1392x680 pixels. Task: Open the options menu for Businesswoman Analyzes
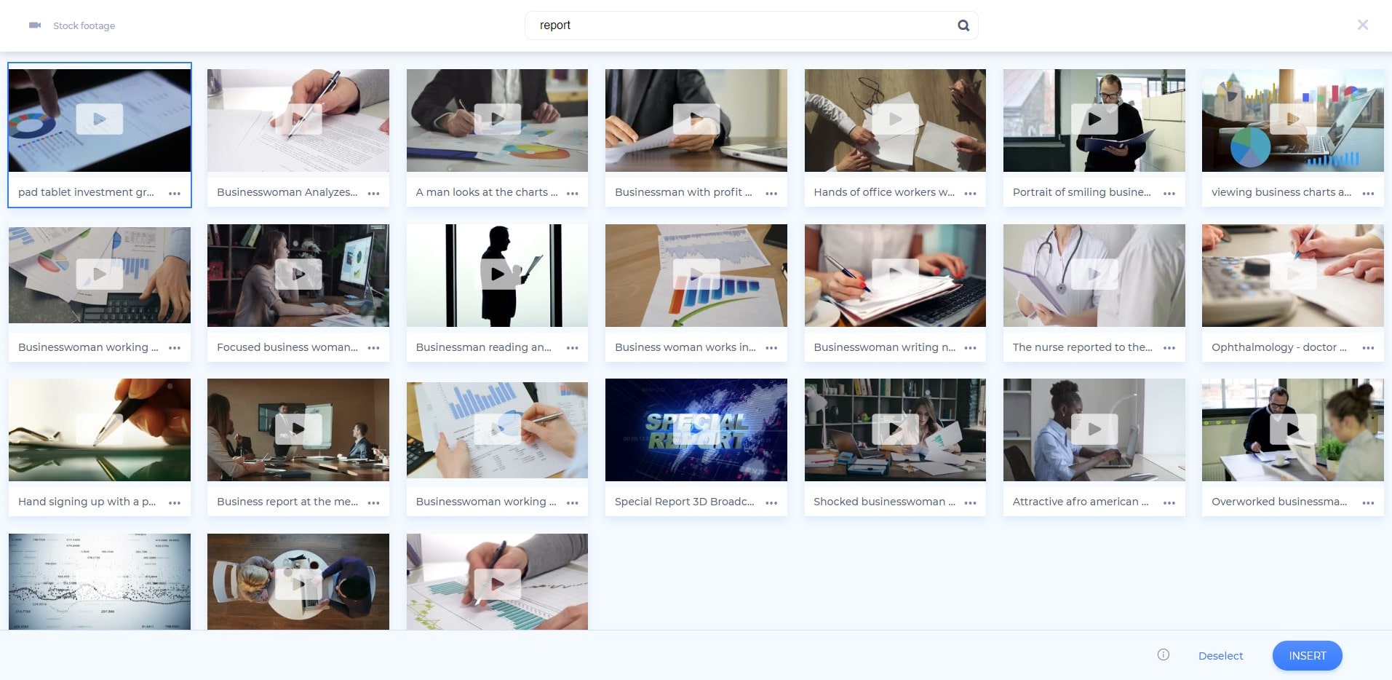(x=373, y=193)
